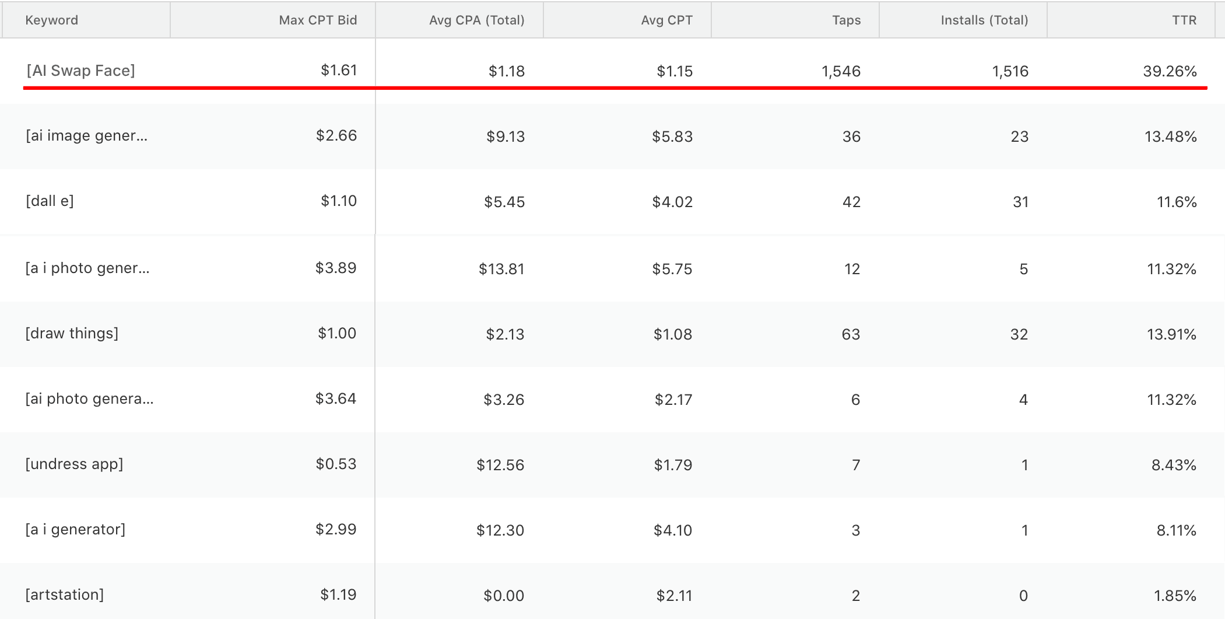The width and height of the screenshot is (1225, 619).
Task: Sort by Avg CPA (Total) column header
Action: 476,20
